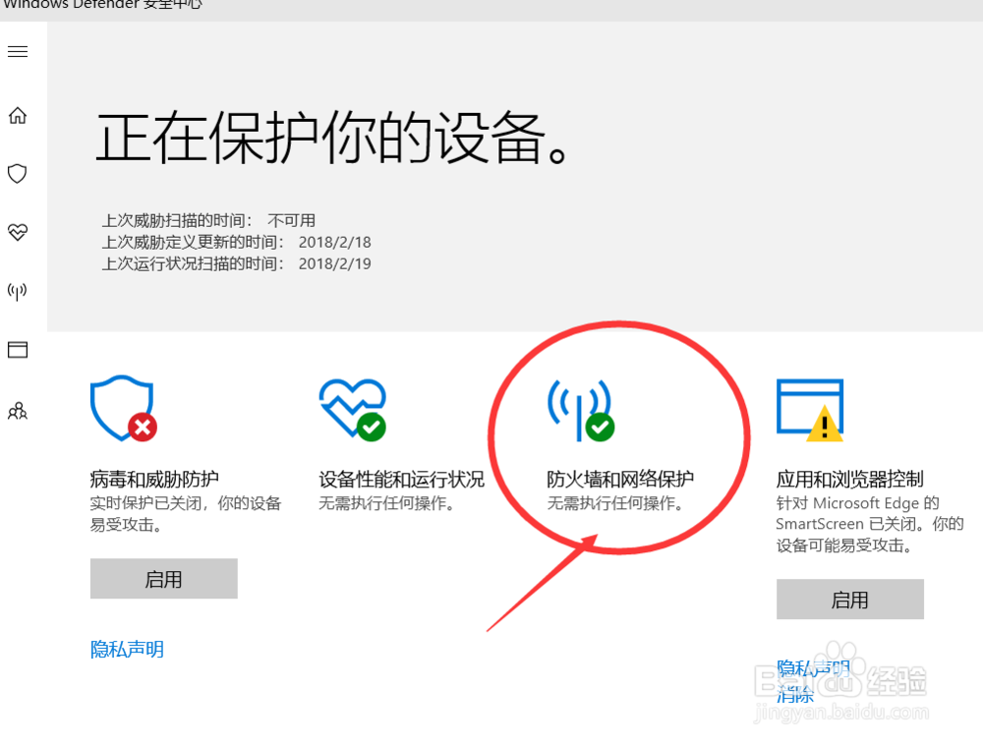Open 隐私声明 link under 应用和浏览器控制
This screenshot has width=983, height=746.
coord(812,668)
